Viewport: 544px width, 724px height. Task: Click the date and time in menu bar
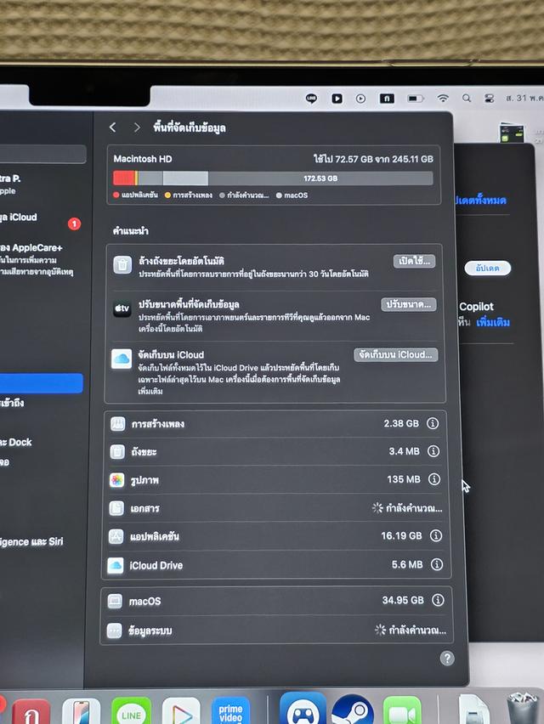[525, 99]
